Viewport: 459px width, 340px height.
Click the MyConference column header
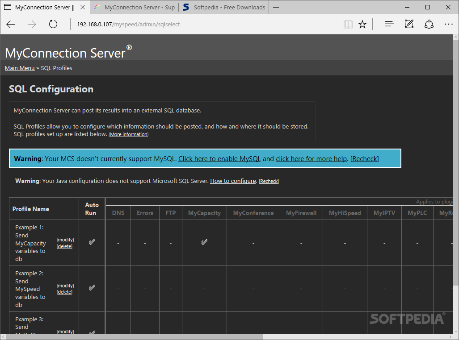pyautogui.click(x=253, y=213)
